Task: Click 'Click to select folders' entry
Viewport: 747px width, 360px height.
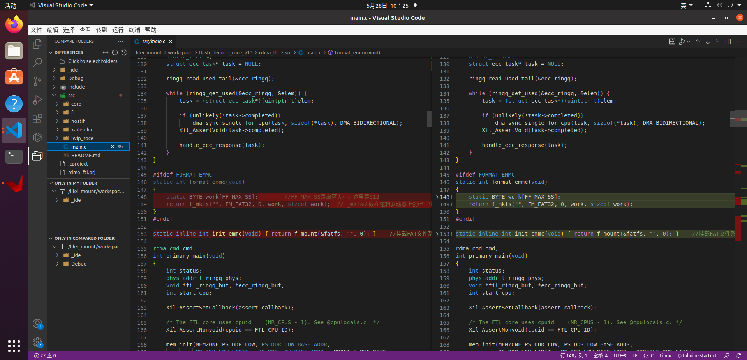Action: (x=93, y=61)
